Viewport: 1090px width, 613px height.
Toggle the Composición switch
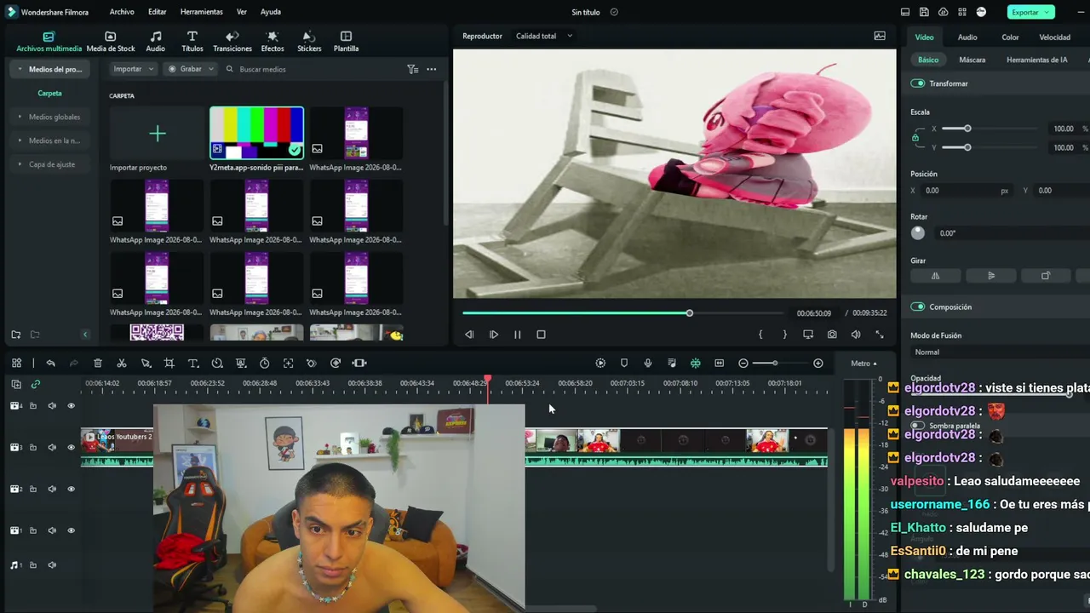point(918,306)
